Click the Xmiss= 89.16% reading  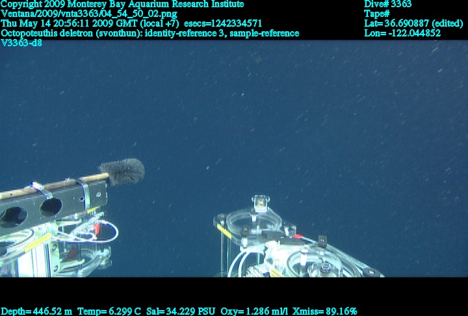[325, 311]
